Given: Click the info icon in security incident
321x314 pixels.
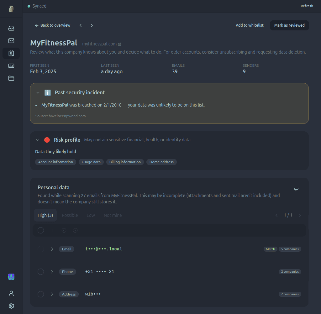Looking at the screenshot, I should coord(48,93).
